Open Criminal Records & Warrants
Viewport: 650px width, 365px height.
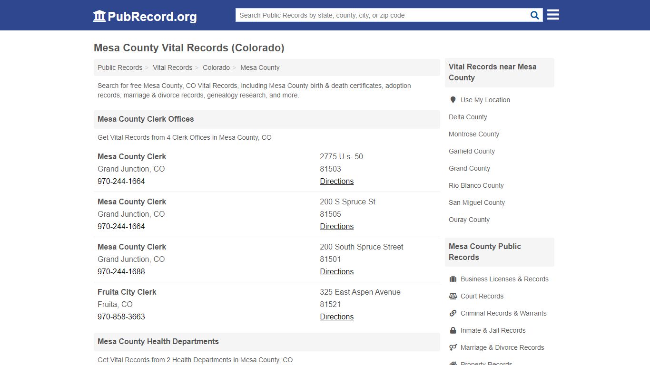point(503,313)
